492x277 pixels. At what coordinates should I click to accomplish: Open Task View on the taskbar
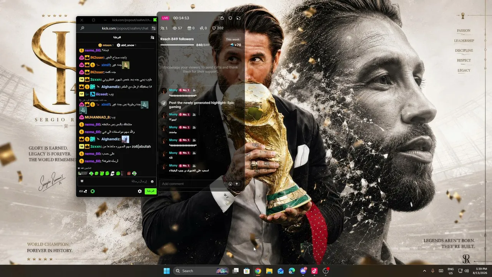click(236, 271)
